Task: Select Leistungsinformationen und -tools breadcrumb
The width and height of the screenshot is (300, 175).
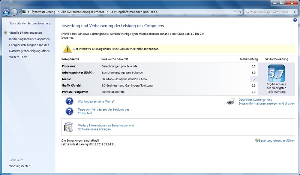Action: pyautogui.click(x=134, y=12)
